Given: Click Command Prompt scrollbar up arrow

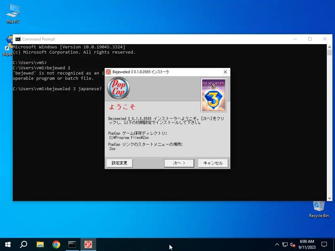Looking at the screenshot, I should click(x=329, y=47).
